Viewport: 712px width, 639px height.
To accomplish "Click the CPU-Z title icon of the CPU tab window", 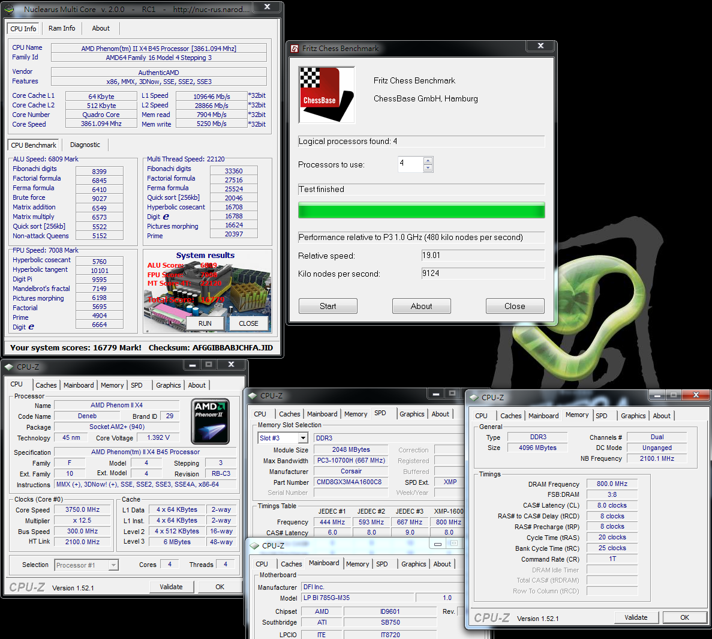I will pos(9,367).
